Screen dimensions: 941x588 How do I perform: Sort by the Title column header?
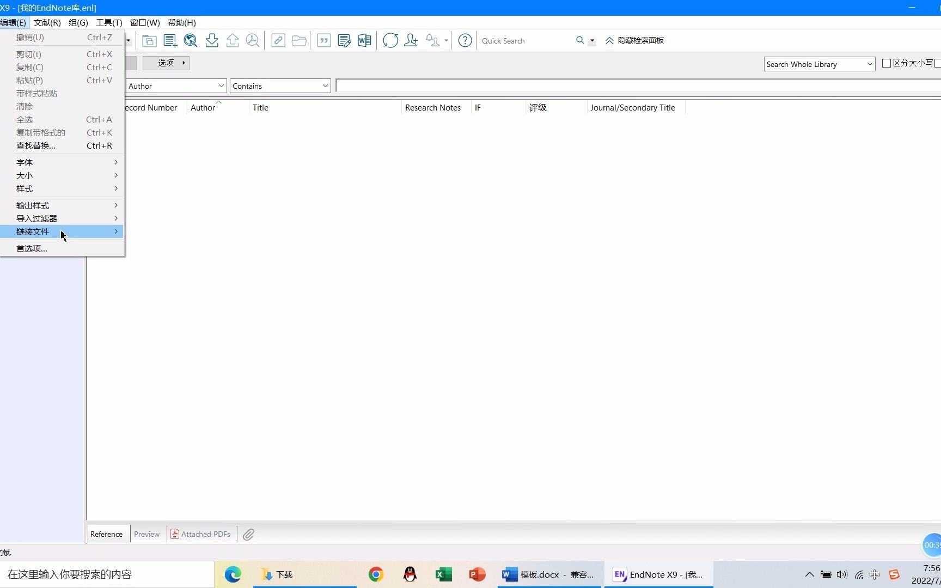click(x=325, y=108)
